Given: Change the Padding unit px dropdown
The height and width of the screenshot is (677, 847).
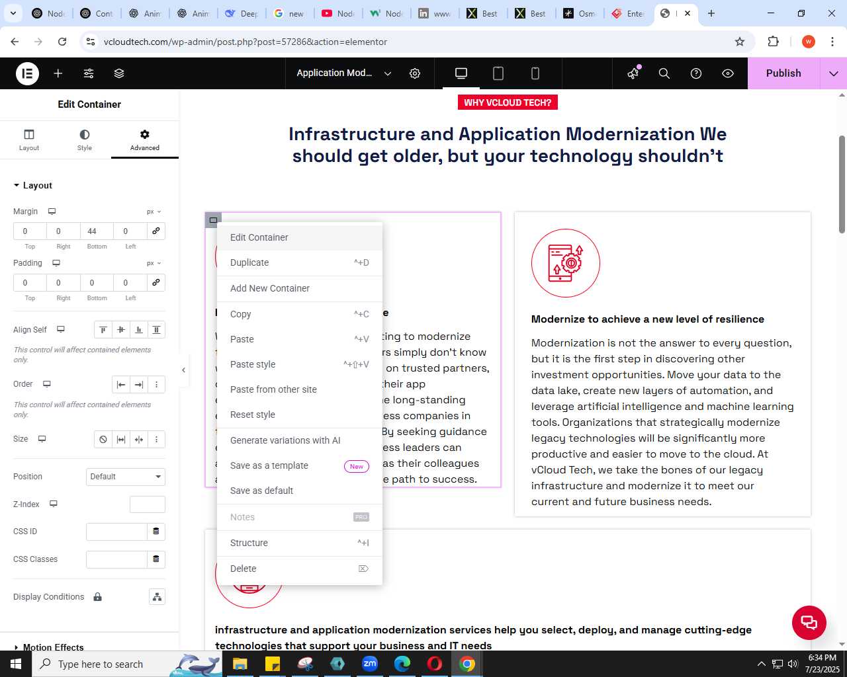Looking at the screenshot, I should (x=154, y=263).
